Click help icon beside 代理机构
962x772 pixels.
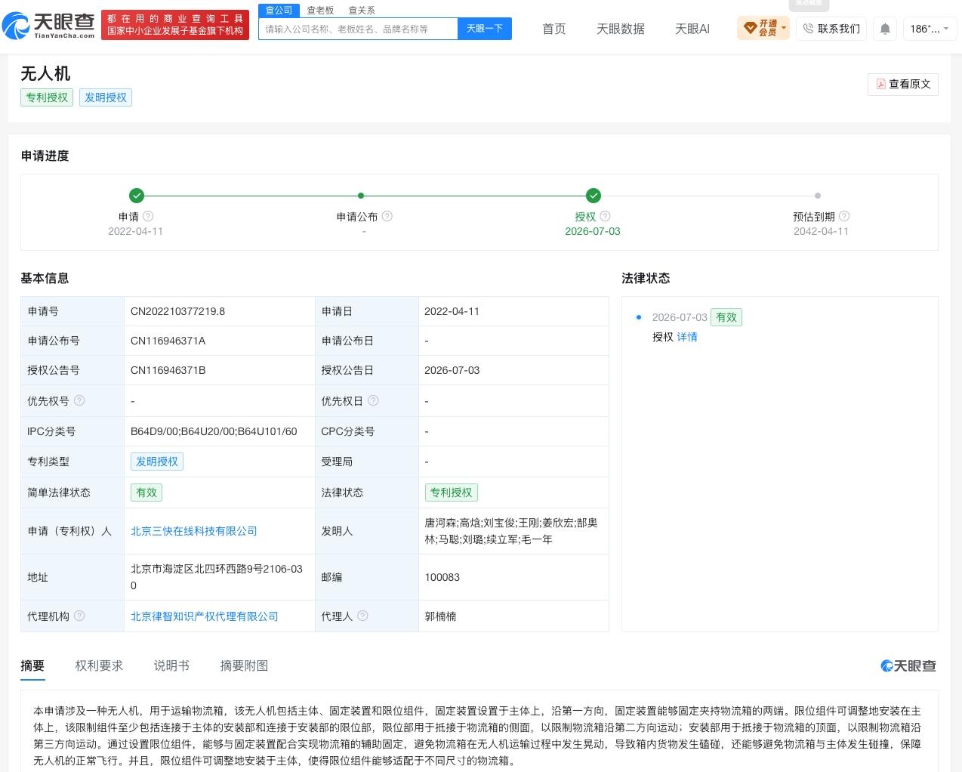tap(79, 616)
